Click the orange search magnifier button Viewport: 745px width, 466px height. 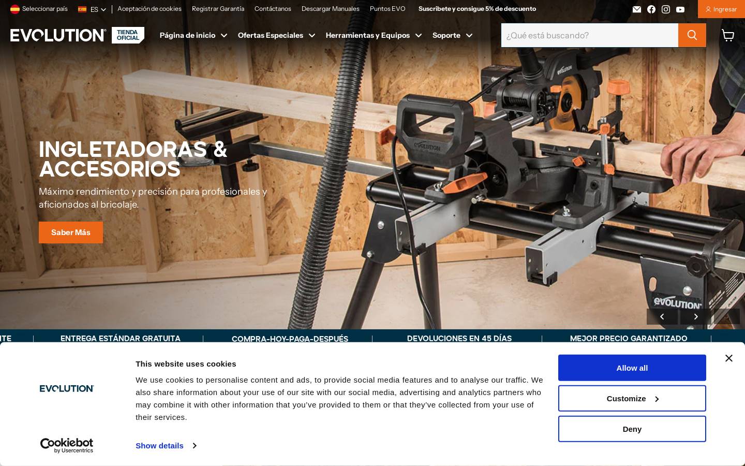[x=692, y=35]
